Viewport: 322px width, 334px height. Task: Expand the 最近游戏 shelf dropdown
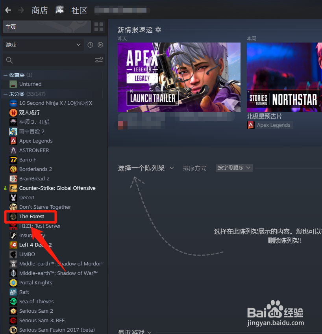[135, 332]
